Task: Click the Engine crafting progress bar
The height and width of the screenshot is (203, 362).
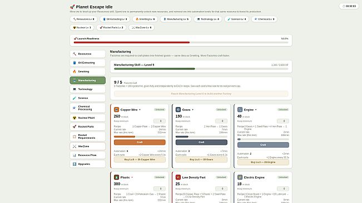Action: tap(263, 139)
